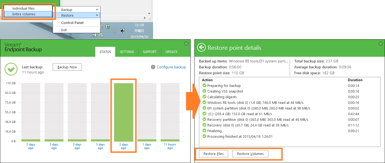385x163 pixels.
Task: Click the IME 'A' input mode indicator
Action: tap(115, 31)
